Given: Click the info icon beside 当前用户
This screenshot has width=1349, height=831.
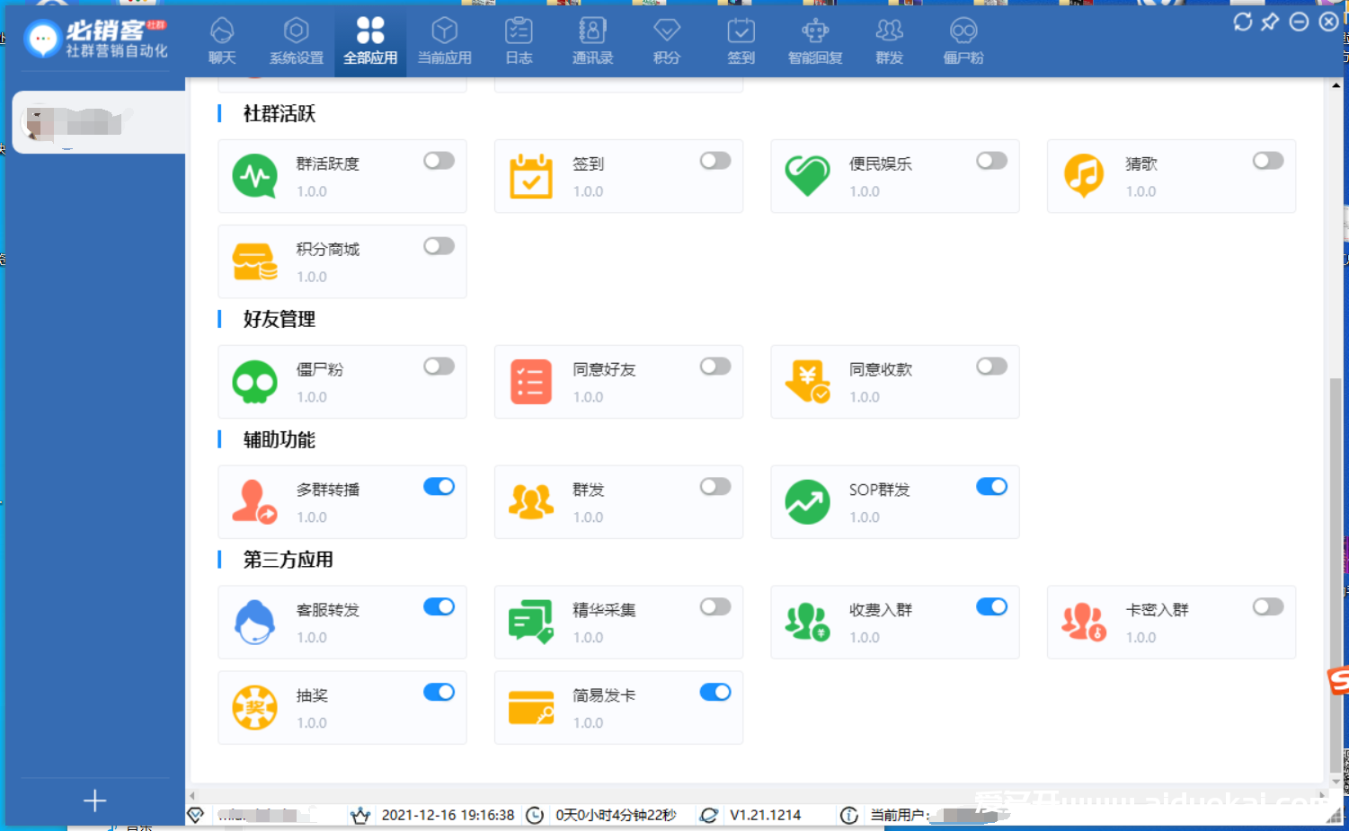Looking at the screenshot, I should [x=849, y=815].
